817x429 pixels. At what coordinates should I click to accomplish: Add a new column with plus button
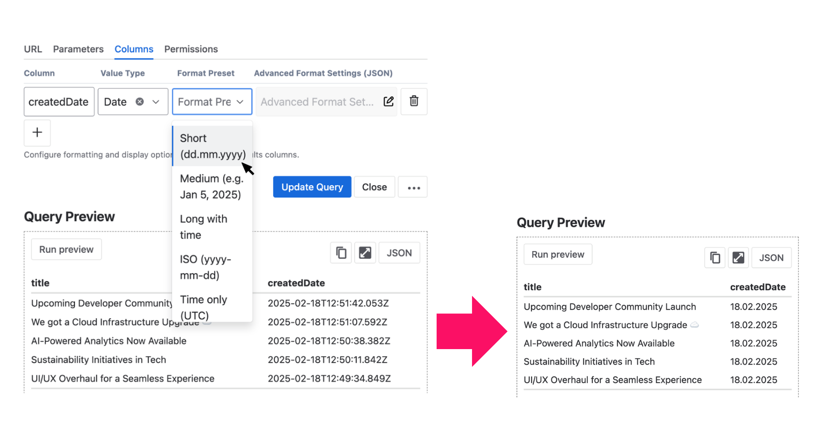pyautogui.click(x=37, y=133)
